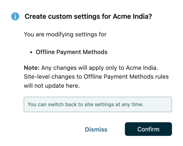The height and width of the screenshot is (146, 183).
Task: Confirm creating custom settings
Action: click(x=148, y=129)
